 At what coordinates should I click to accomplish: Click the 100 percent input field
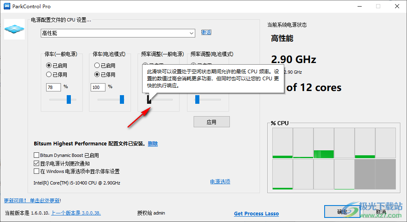(98, 87)
